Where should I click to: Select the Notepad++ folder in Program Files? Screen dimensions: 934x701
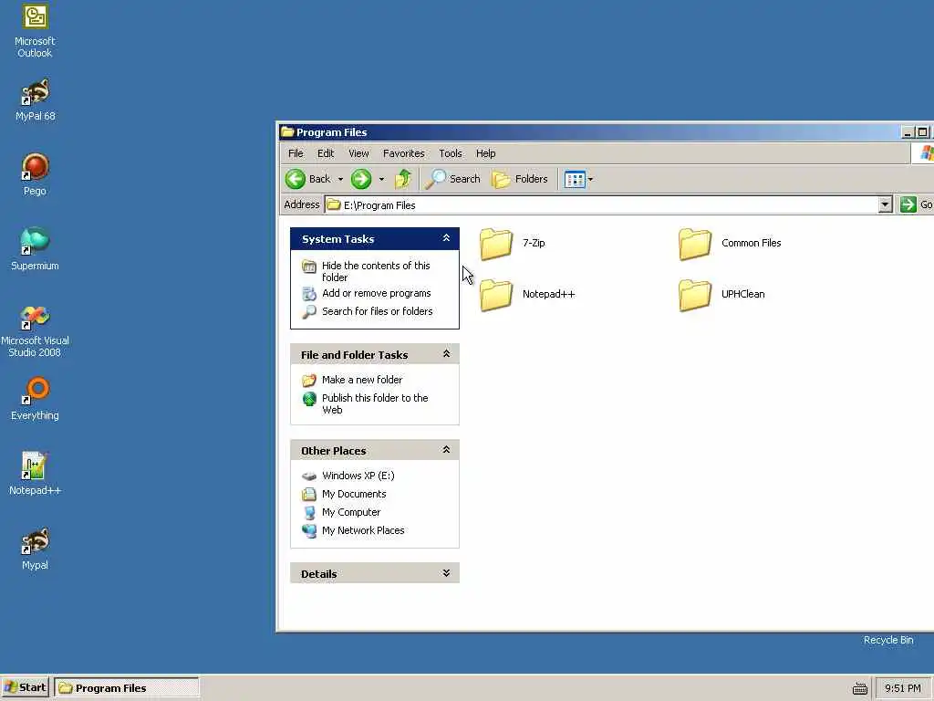point(527,294)
